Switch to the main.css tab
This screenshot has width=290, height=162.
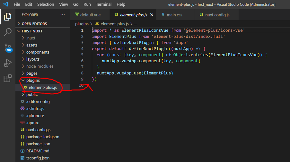[x=174, y=15]
